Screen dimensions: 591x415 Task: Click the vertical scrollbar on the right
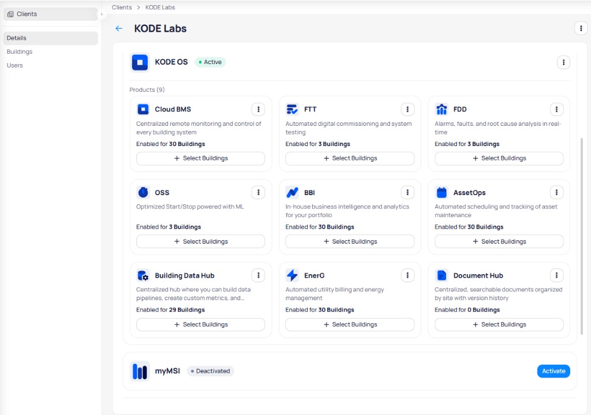[581, 236]
